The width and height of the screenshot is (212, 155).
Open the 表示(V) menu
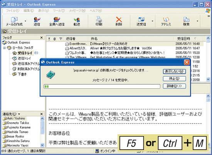tap(44, 11)
